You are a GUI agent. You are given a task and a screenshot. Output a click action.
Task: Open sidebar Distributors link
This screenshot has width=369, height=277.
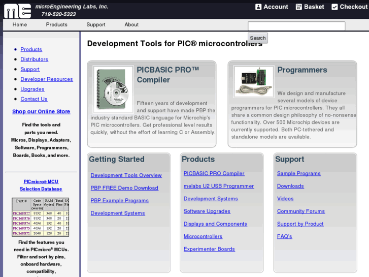pos(35,59)
